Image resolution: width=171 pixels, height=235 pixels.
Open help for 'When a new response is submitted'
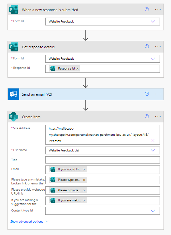(x=147, y=9)
